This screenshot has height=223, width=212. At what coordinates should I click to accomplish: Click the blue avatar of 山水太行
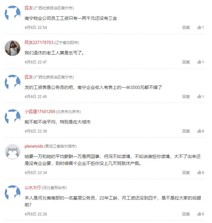tap(13, 193)
